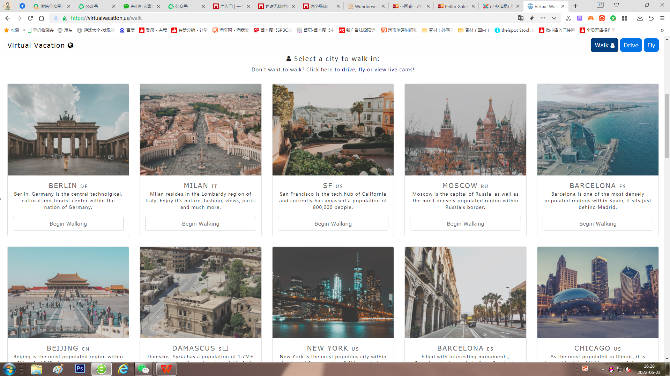Open the 京东 bookmark
The image size is (670, 376).
(65, 30)
